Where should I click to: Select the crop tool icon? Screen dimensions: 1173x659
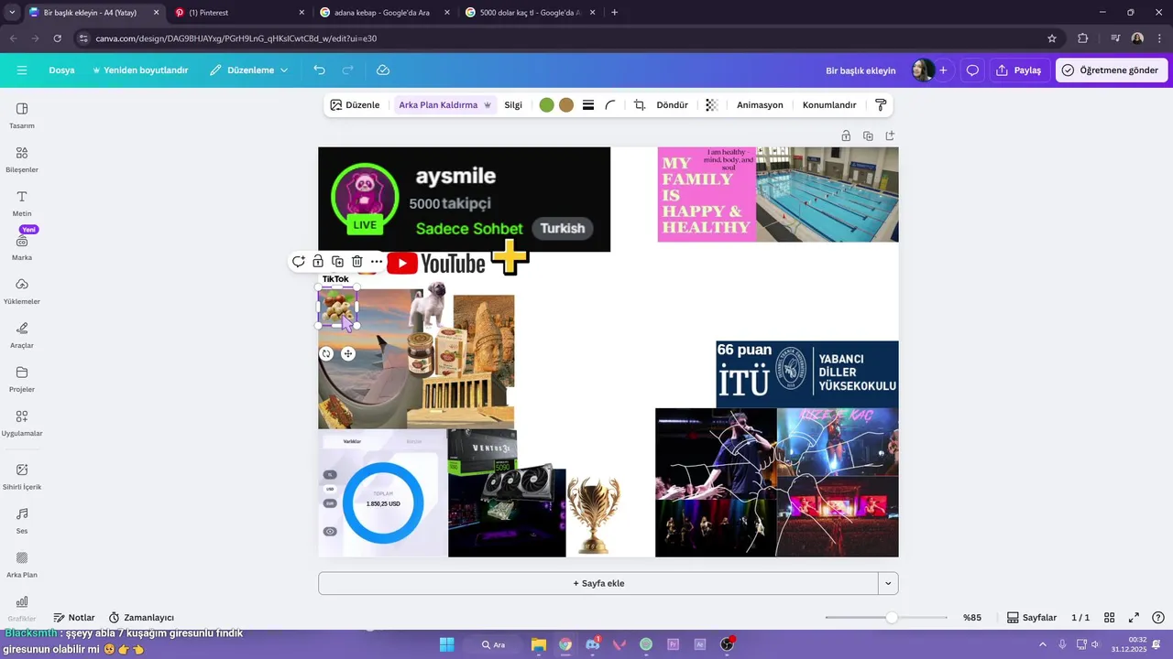point(640,105)
